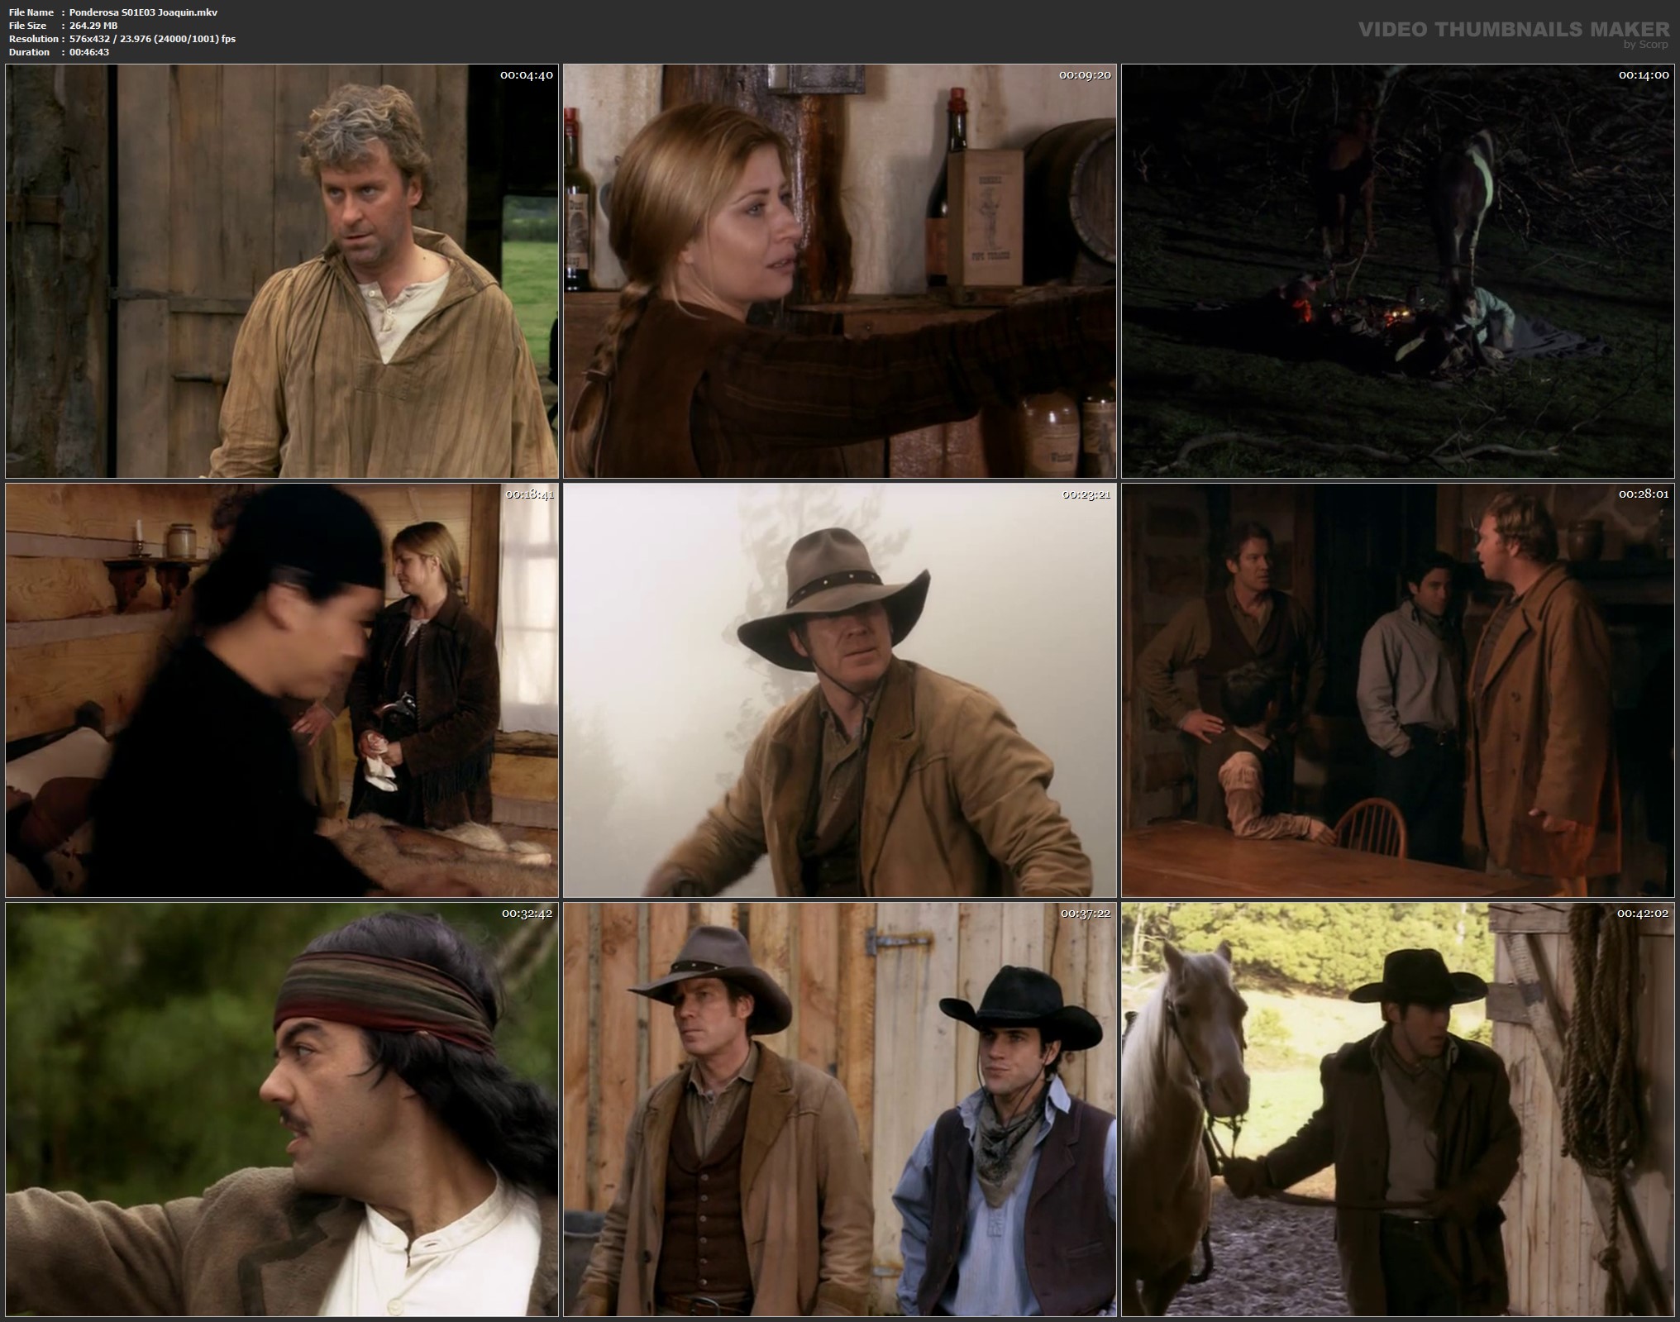Click the file name Ponderosa S01E03 Joaquin.mkv

(x=144, y=12)
